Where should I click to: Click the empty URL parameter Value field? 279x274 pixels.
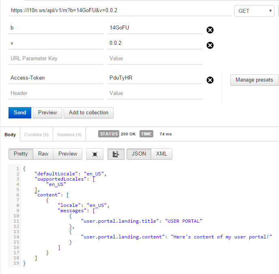(x=155, y=59)
